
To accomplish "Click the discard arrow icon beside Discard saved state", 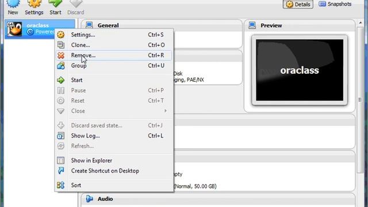I will coord(61,125).
